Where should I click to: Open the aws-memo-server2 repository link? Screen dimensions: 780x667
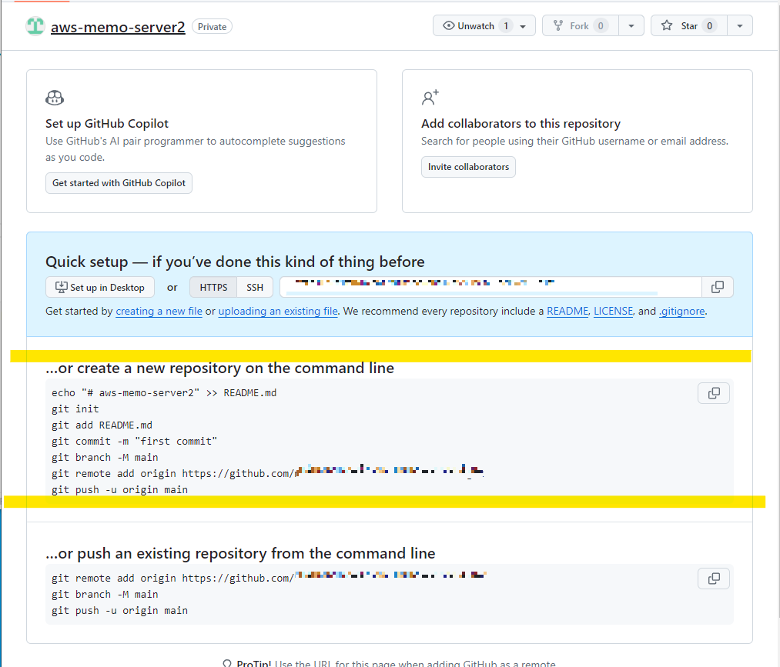118,27
